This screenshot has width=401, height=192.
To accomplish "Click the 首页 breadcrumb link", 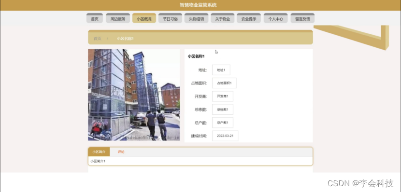I will point(98,39).
